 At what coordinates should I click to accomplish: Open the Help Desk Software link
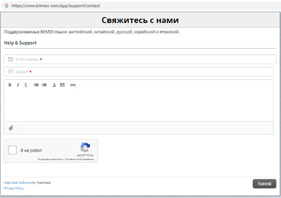[18, 183]
